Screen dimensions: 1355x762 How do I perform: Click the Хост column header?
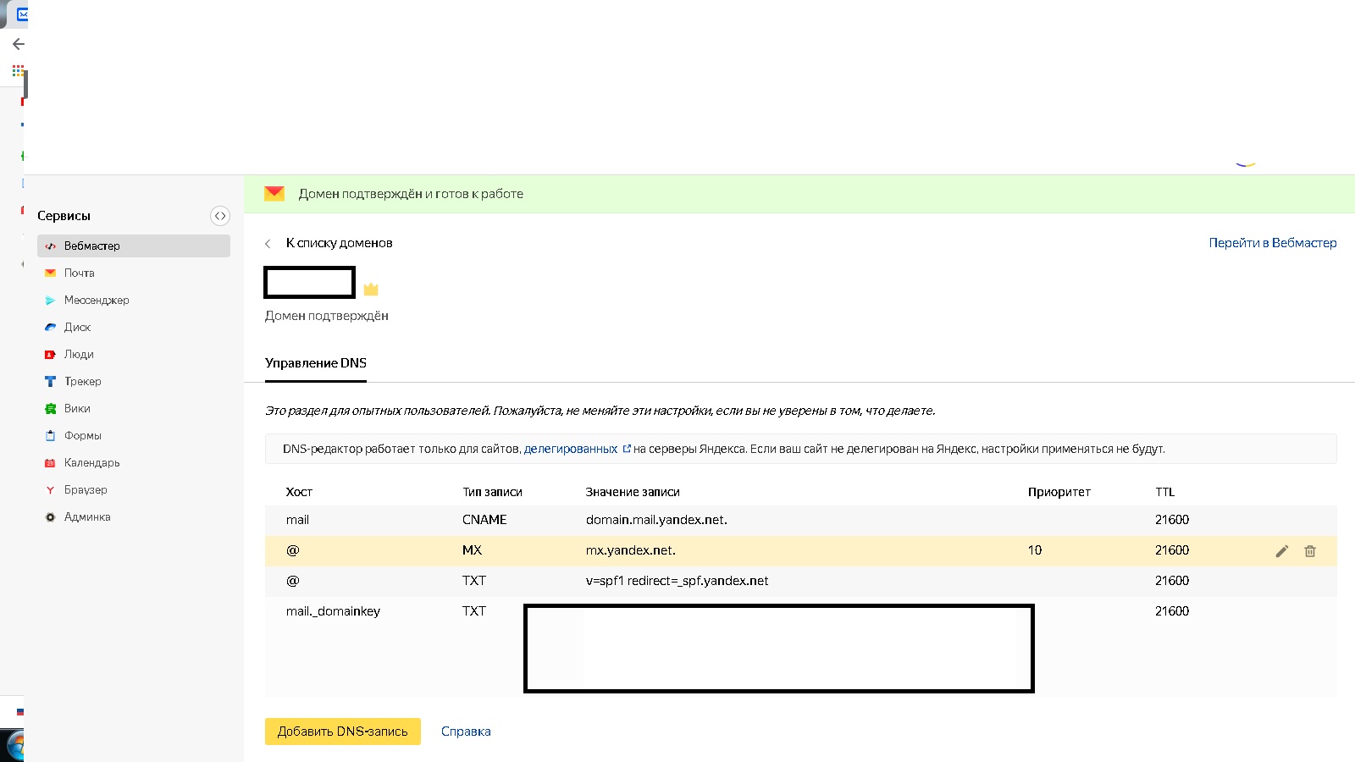299,492
